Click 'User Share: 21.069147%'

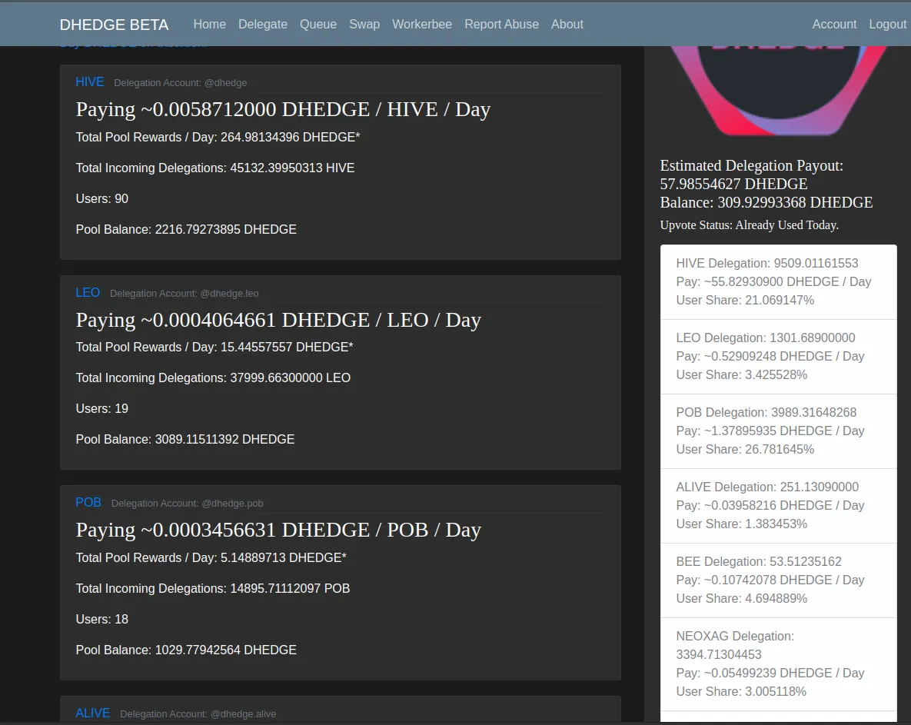(746, 301)
